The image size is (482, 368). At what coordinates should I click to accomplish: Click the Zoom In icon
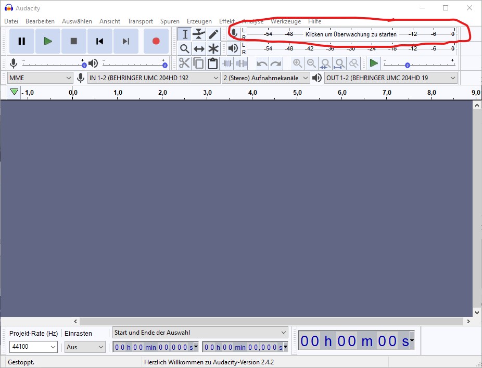tap(297, 64)
